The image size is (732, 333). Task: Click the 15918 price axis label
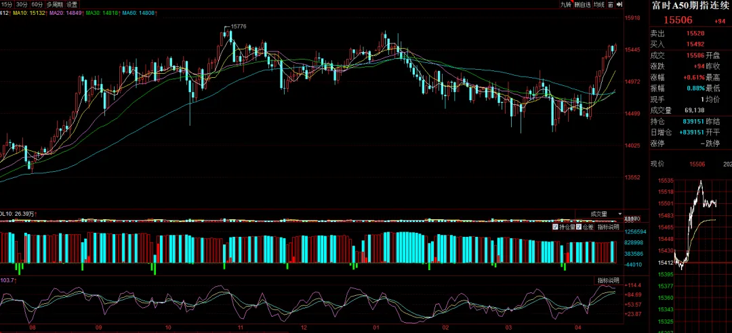pyautogui.click(x=632, y=18)
